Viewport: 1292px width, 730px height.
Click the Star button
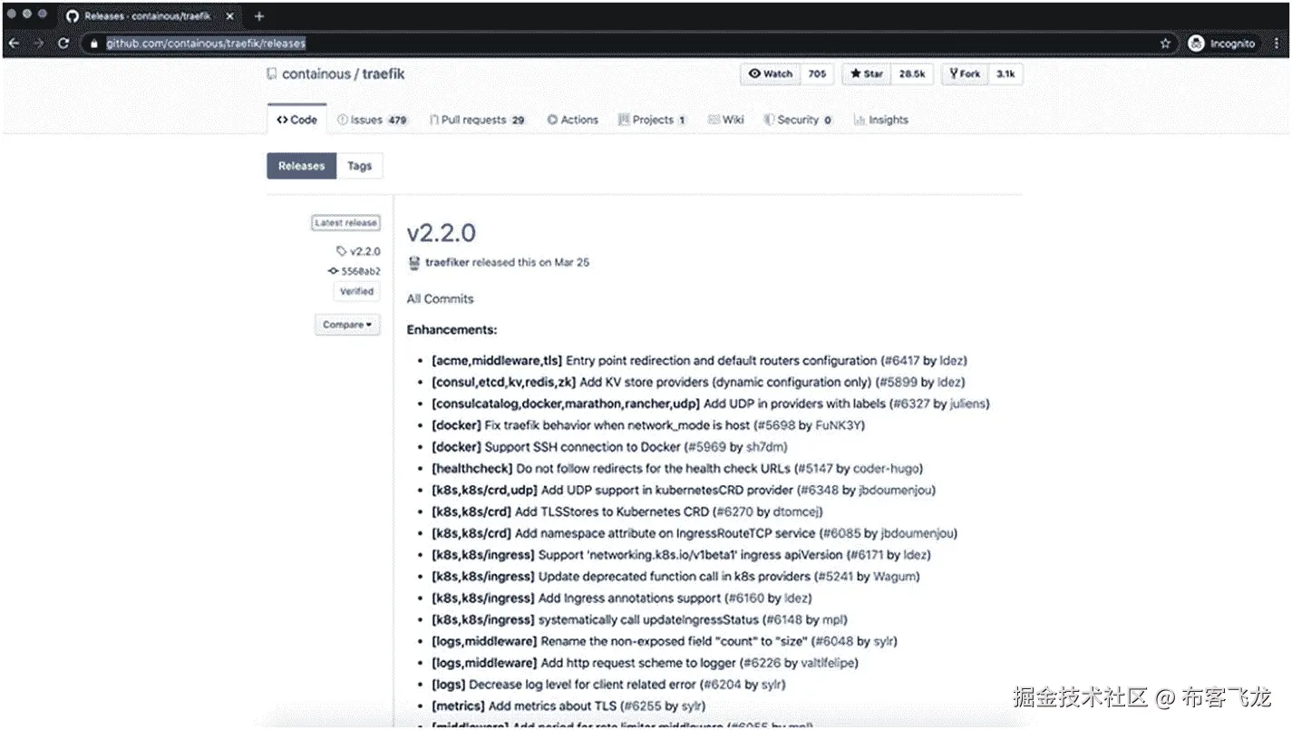[867, 74]
